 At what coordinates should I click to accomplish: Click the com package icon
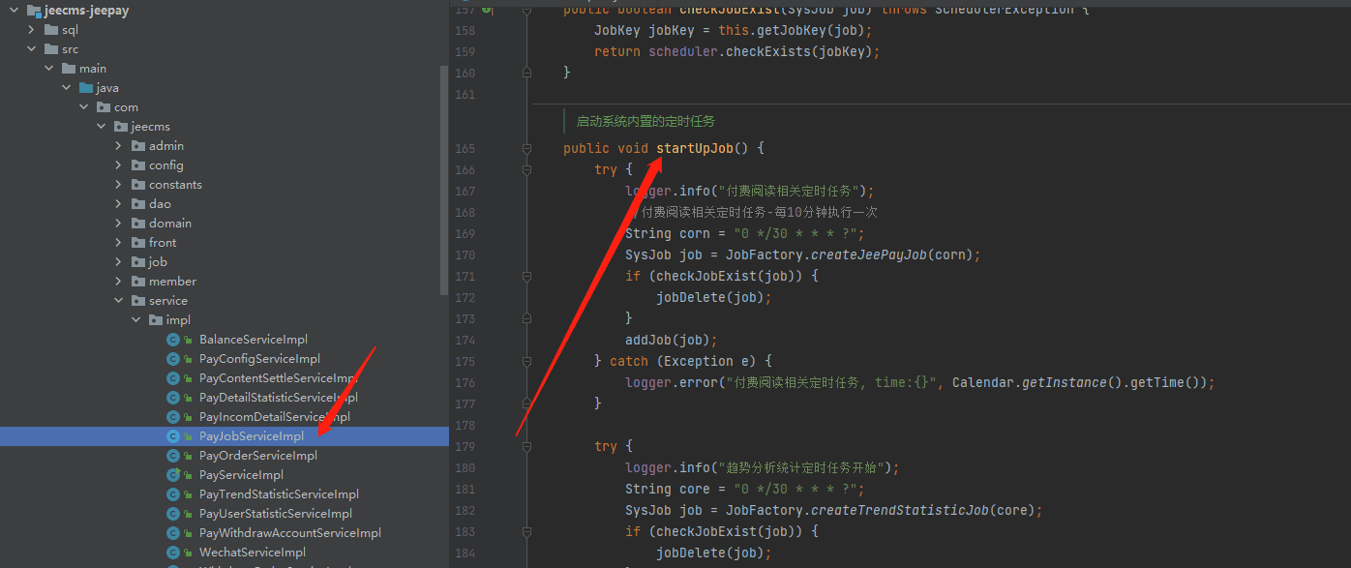tap(104, 107)
